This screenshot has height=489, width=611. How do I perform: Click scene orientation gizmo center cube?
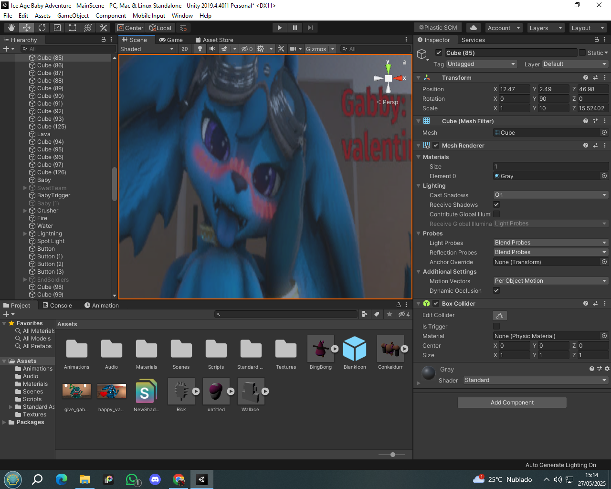(389, 78)
